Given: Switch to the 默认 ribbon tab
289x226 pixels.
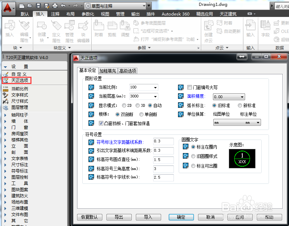Looking at the screenshot, I should 25,14.
